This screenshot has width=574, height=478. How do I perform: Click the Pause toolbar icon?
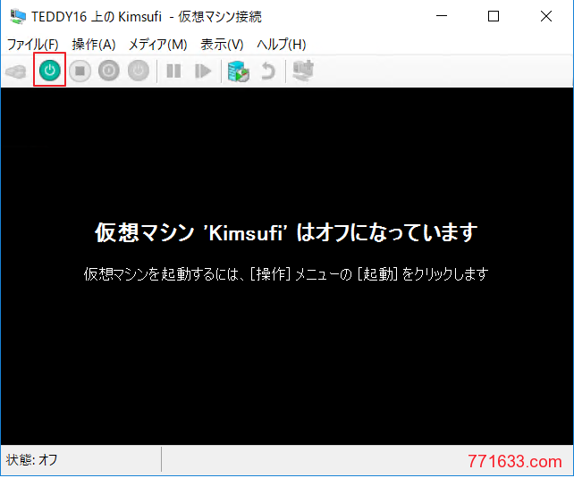(173, 71)
